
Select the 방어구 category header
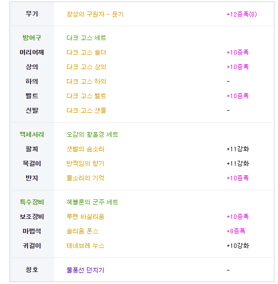click(x=32, y=38)
